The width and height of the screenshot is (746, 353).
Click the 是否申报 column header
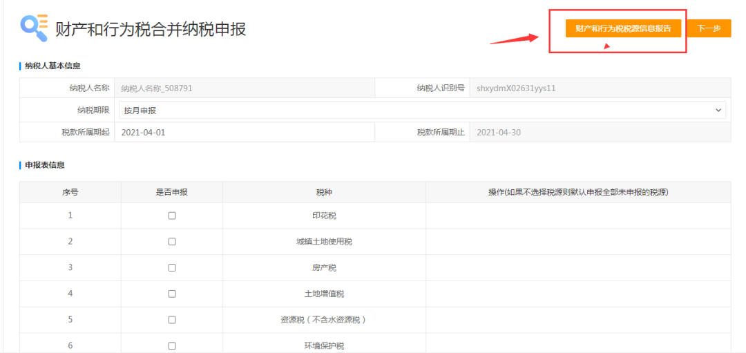pos(172,192)
